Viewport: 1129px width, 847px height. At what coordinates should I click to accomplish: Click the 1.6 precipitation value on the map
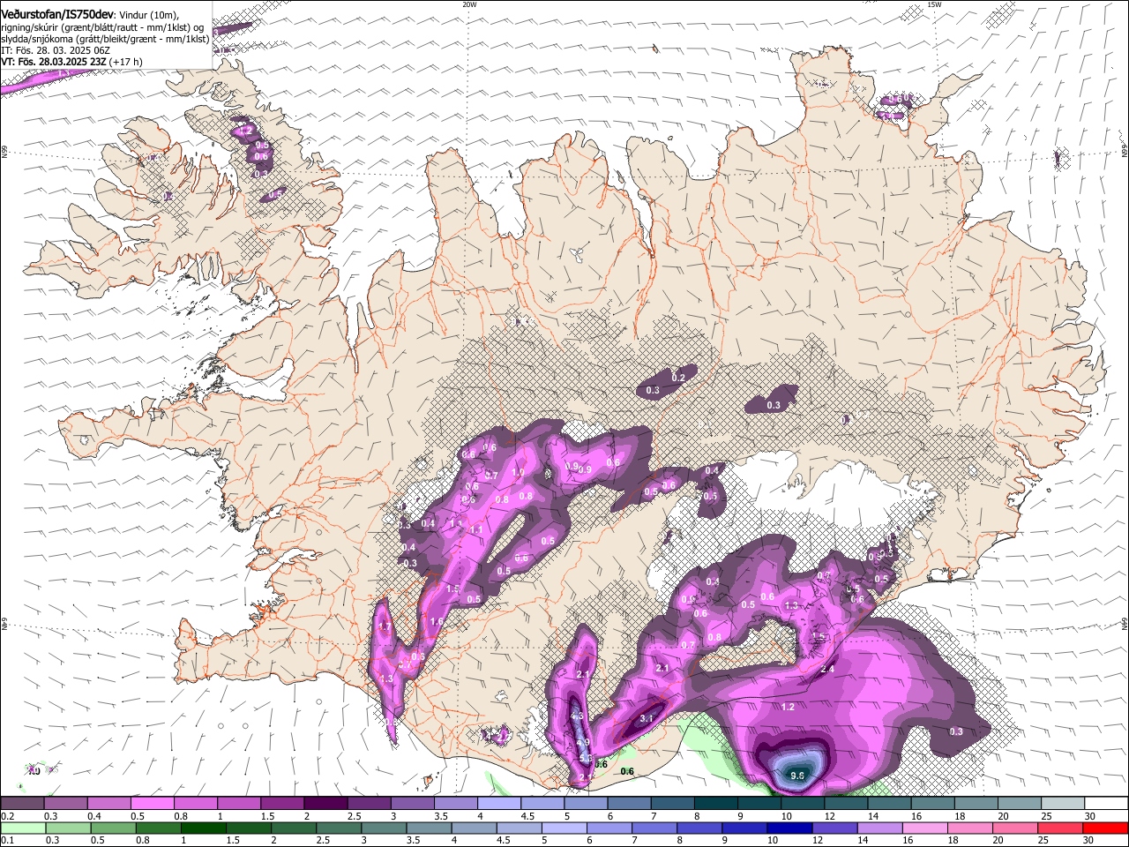click(436, 621)
